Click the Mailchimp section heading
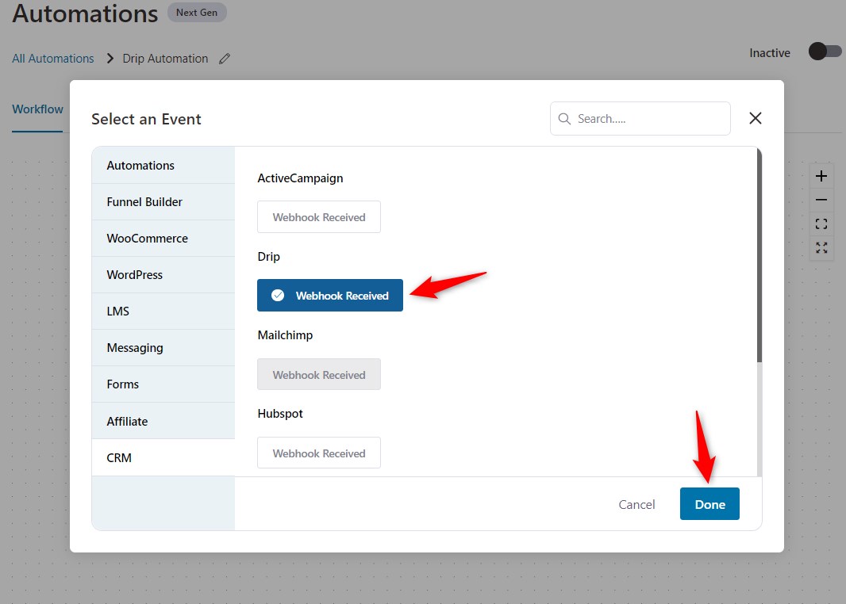The width and height of the screenshot is (846, 604). [285, 335]
